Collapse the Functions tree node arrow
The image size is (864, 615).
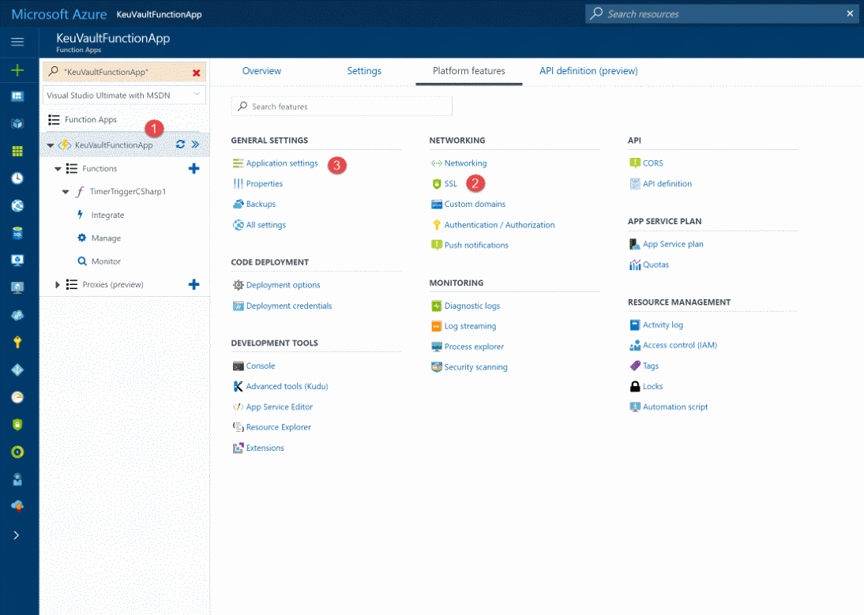click(x=58, y=169)
